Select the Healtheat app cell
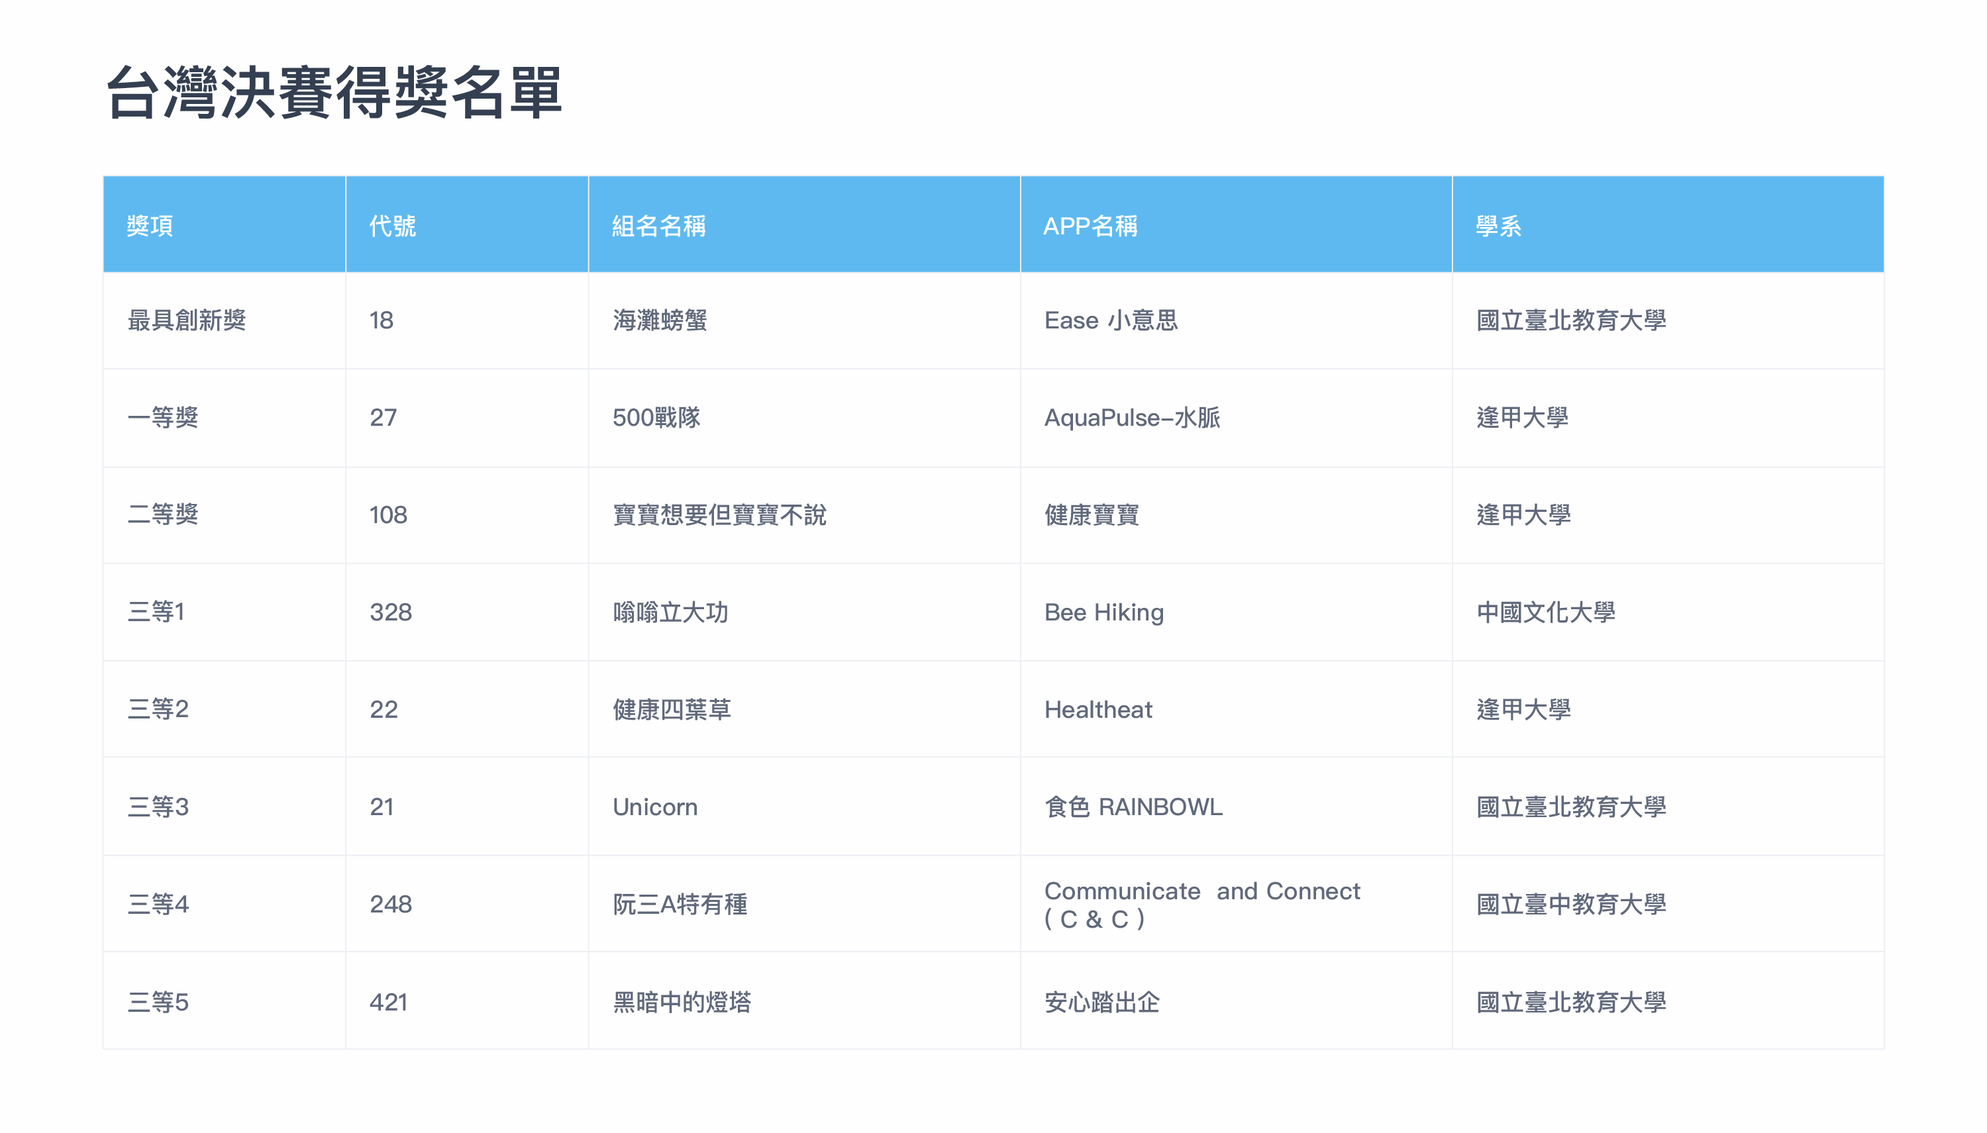Viewport: 1987px width, 1133px height. point(1097,710)
